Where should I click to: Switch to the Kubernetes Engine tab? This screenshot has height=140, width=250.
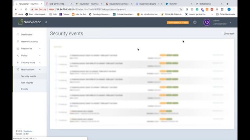tap(149, 3)
